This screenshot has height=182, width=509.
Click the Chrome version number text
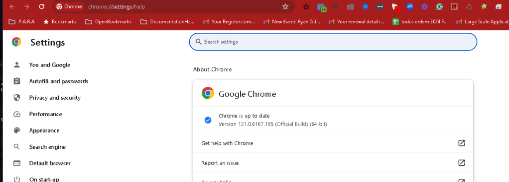(273, 124)
